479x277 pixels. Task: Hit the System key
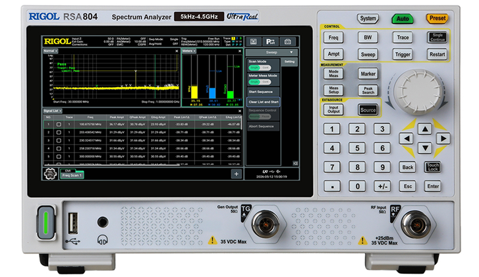point(368,18)
